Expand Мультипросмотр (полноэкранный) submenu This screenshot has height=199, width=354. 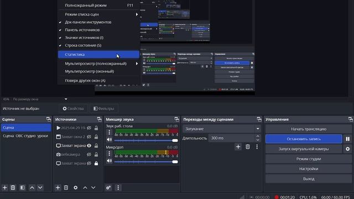pyautogui.click(x=98, y=64)
